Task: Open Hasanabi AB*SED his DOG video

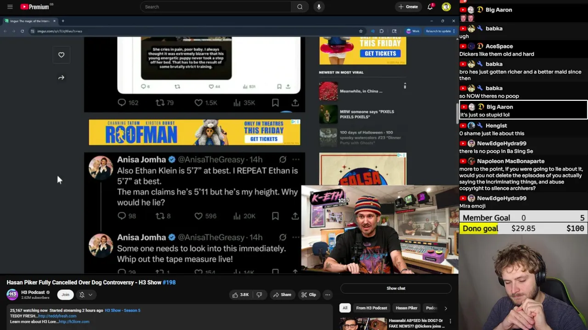Action: [x=416, y=324]
